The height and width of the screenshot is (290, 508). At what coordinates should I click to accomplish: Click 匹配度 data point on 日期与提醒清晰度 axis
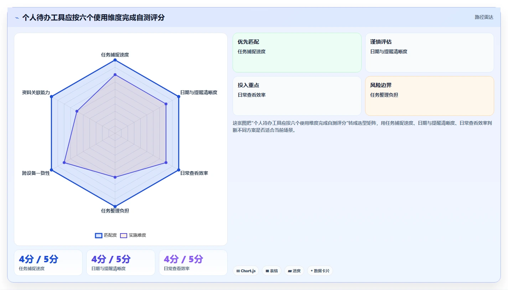pos(178,97)
